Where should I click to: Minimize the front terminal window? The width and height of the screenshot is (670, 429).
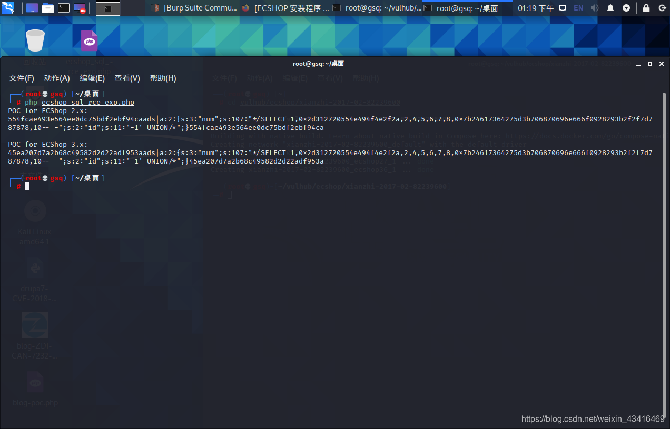point(638,64)
